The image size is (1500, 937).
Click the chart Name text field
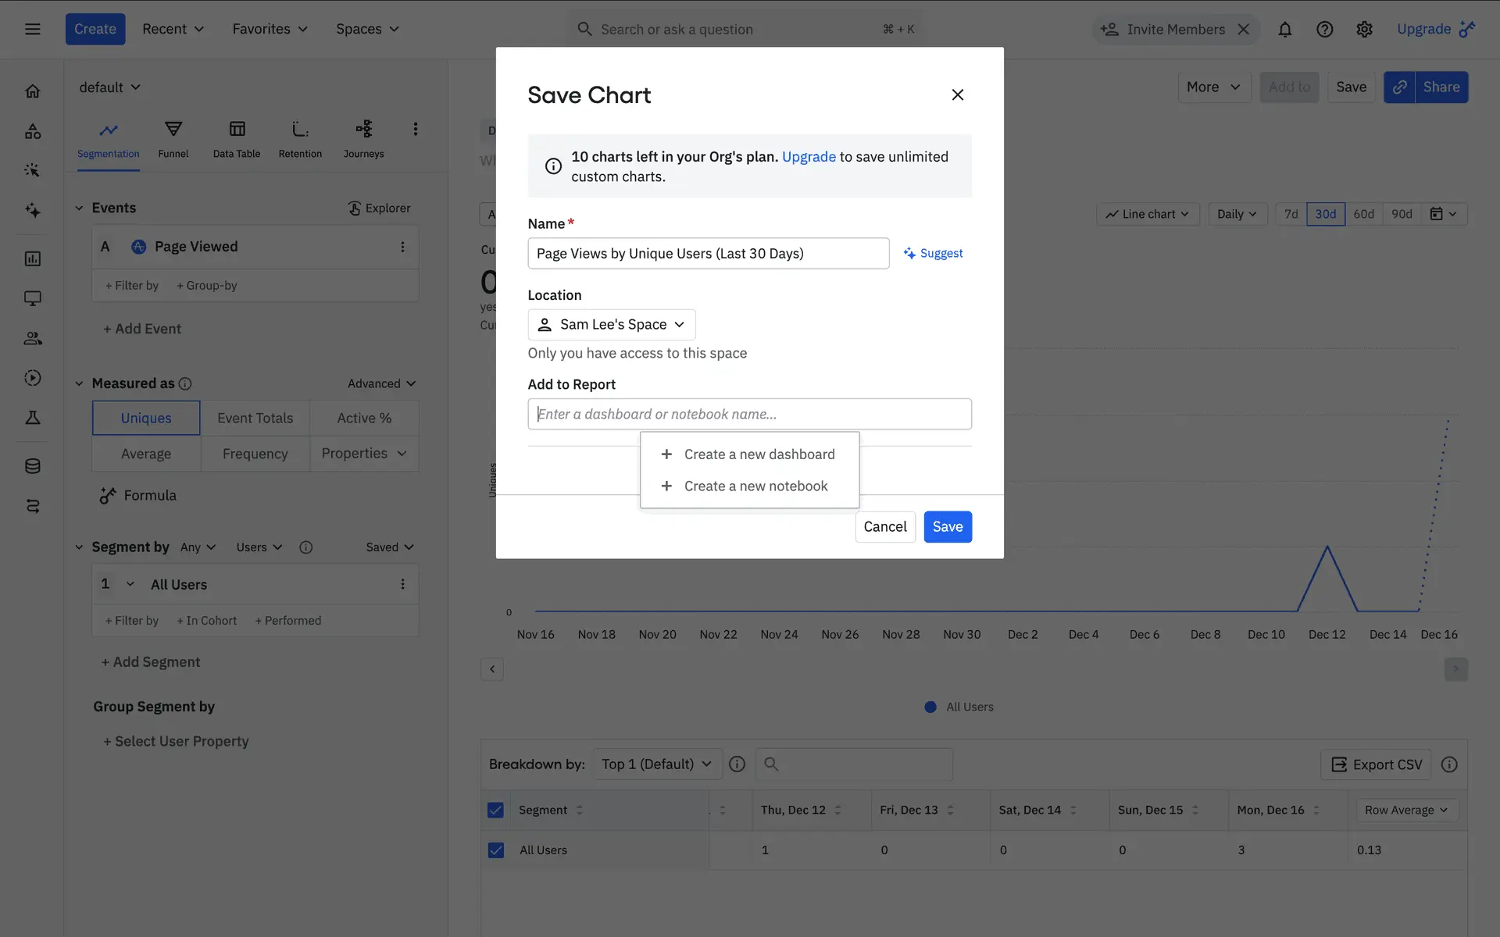click(x=708, y=254)
